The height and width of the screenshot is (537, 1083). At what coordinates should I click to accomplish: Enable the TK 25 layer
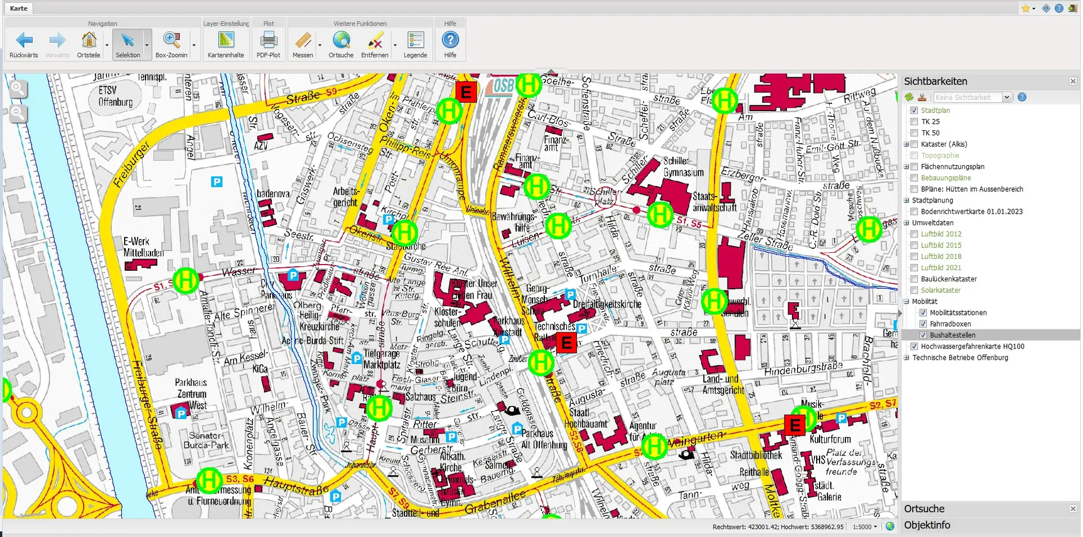point(914,122)
